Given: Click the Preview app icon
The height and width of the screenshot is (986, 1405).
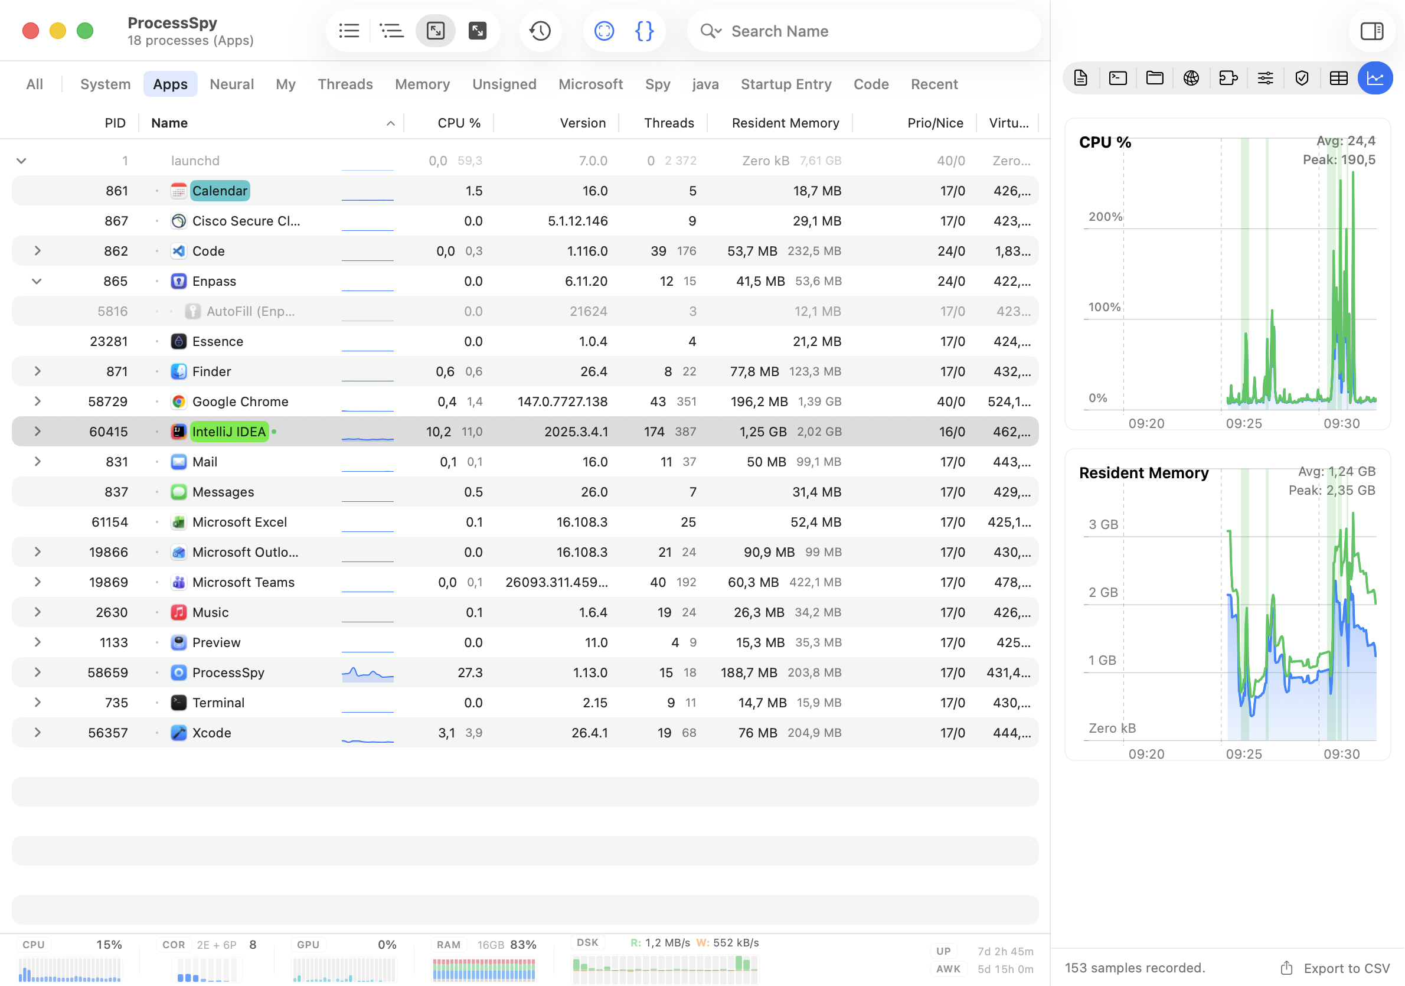Looking at the screenshot, I should (178, 642).
